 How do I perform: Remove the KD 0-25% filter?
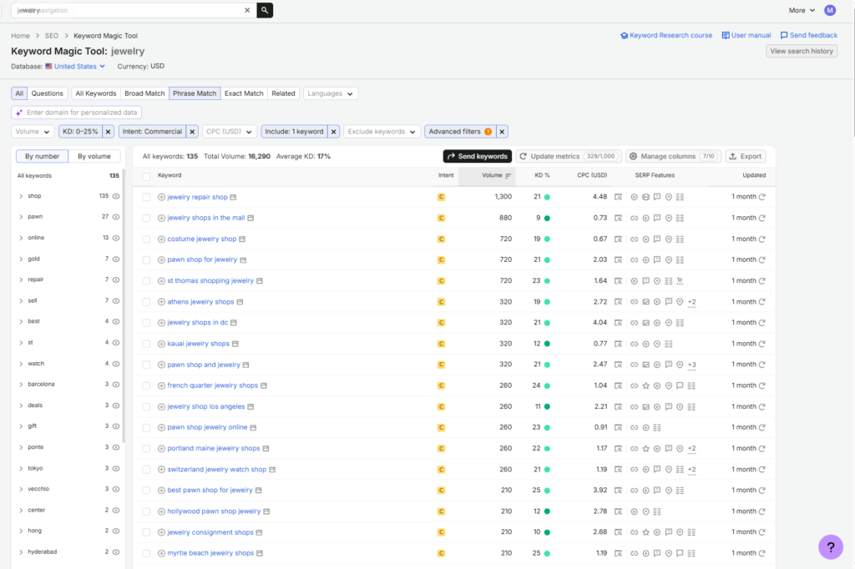108,131
